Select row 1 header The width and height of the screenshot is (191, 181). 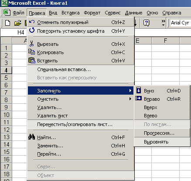(6, 48)
